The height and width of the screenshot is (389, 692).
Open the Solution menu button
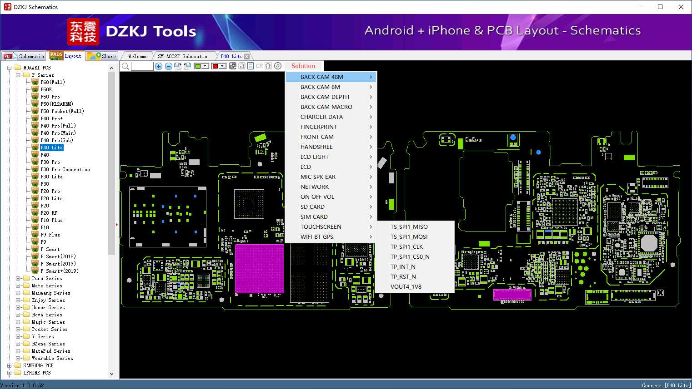pyautogui.click(x=303, y=66)
